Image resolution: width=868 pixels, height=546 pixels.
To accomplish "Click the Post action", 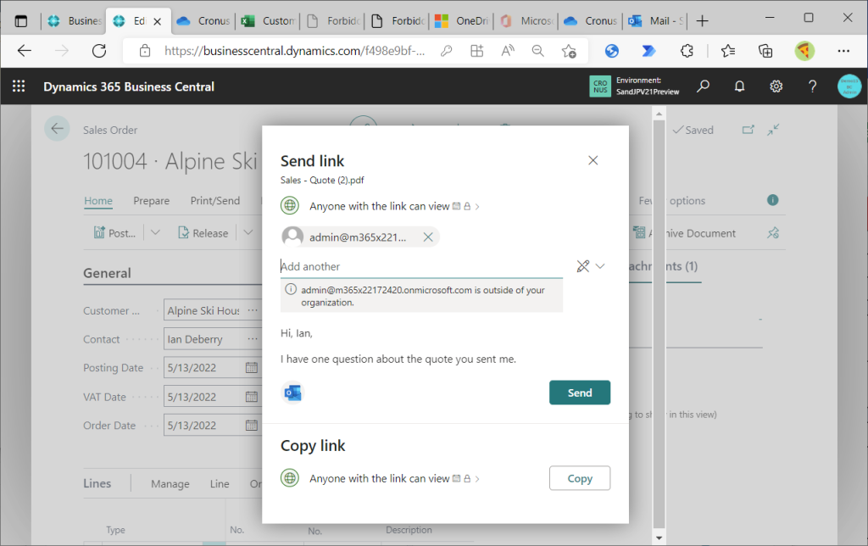I will (114, 233).
